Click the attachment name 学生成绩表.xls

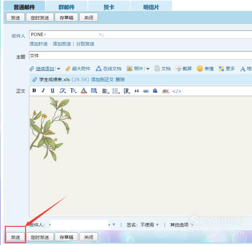coord(55,79)
